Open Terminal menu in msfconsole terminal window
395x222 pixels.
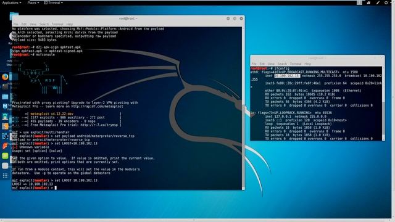click(x=57, y=24)
